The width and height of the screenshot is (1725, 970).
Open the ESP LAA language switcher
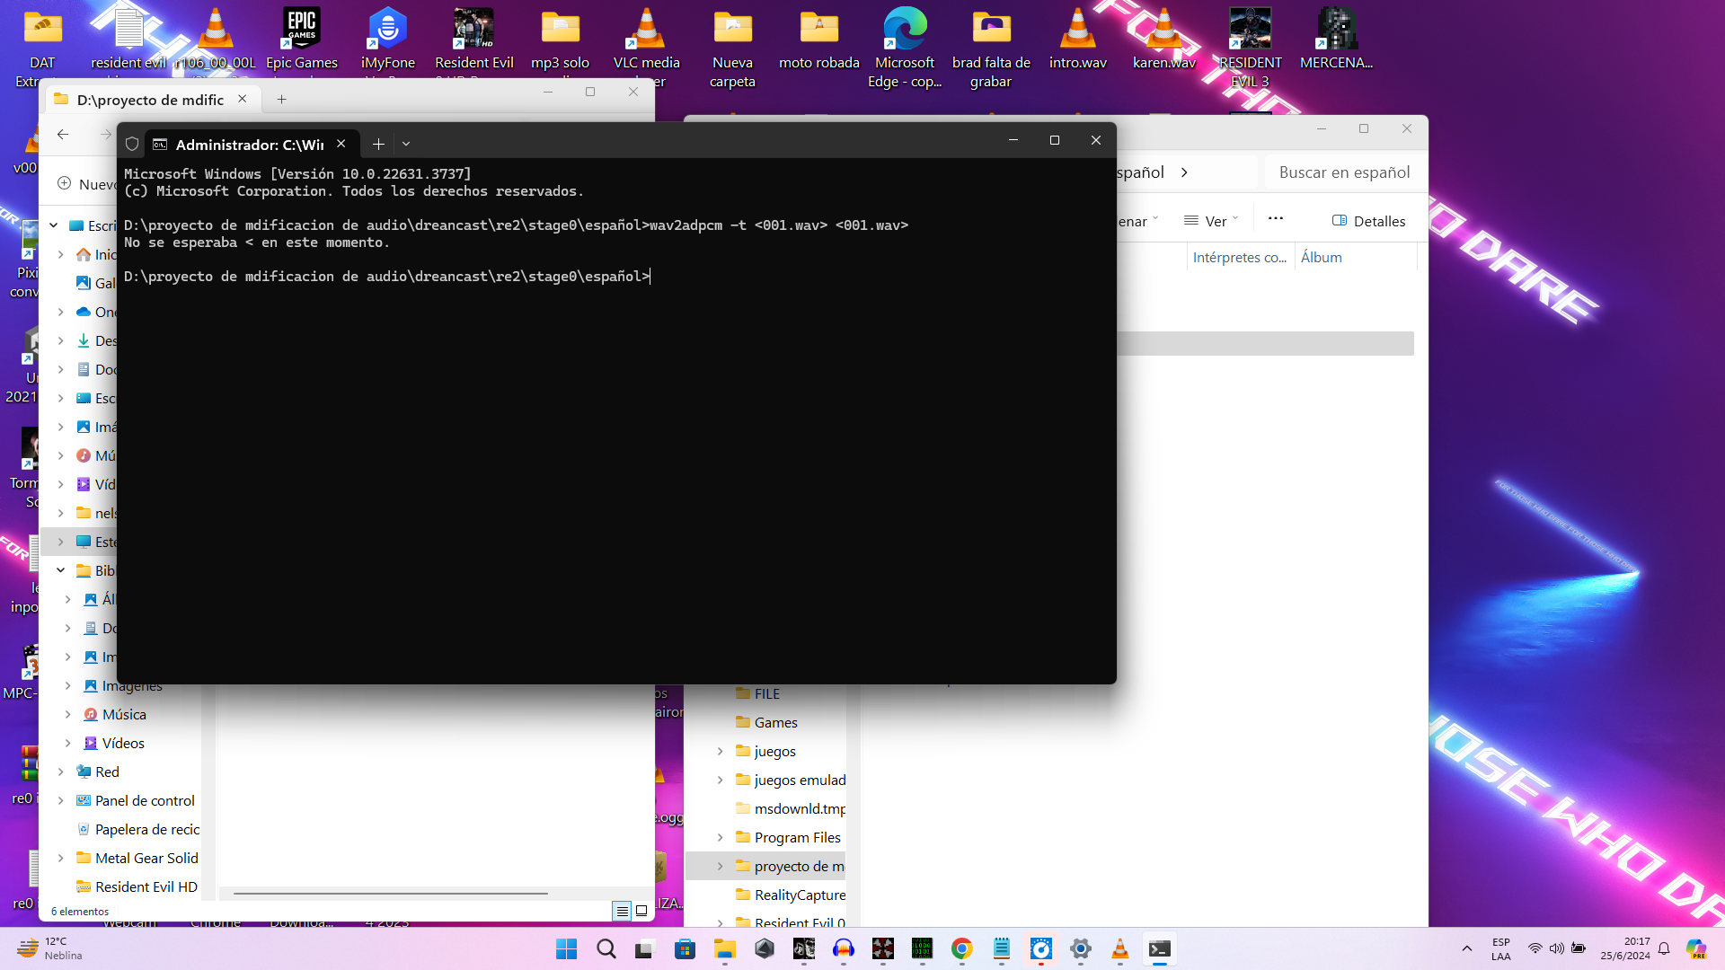click(1500, 949)
